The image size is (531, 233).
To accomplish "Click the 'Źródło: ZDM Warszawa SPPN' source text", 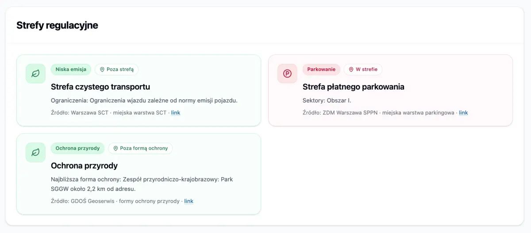I will point(340,113).
